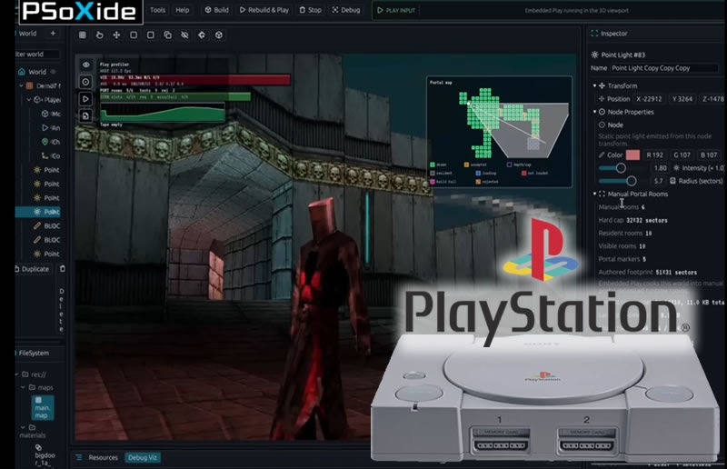Screen dimensions: 727x469
Task: Select the first Point light tree row
Action: click(46, 170)
